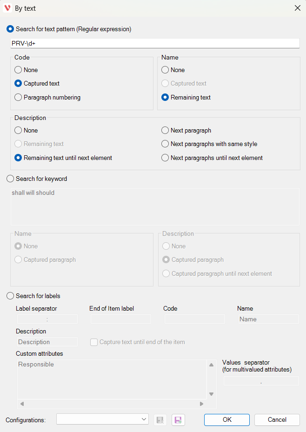This screenshot has height=432, width=306.
Task: Click the regular expression pattern field
Action: pos(154,43)
